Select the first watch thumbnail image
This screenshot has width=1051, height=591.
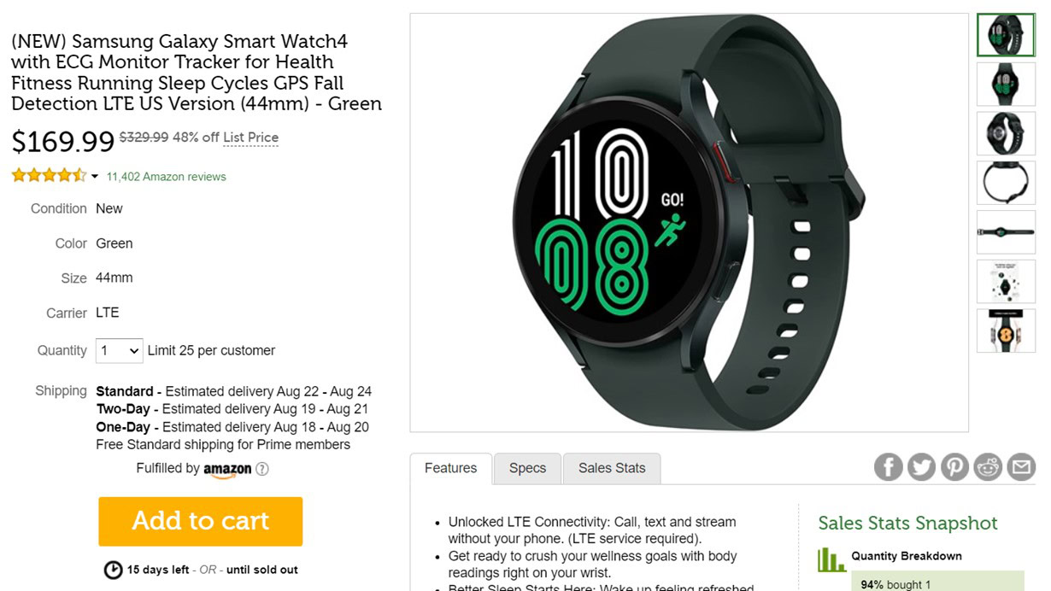(x=1006, y=35)
